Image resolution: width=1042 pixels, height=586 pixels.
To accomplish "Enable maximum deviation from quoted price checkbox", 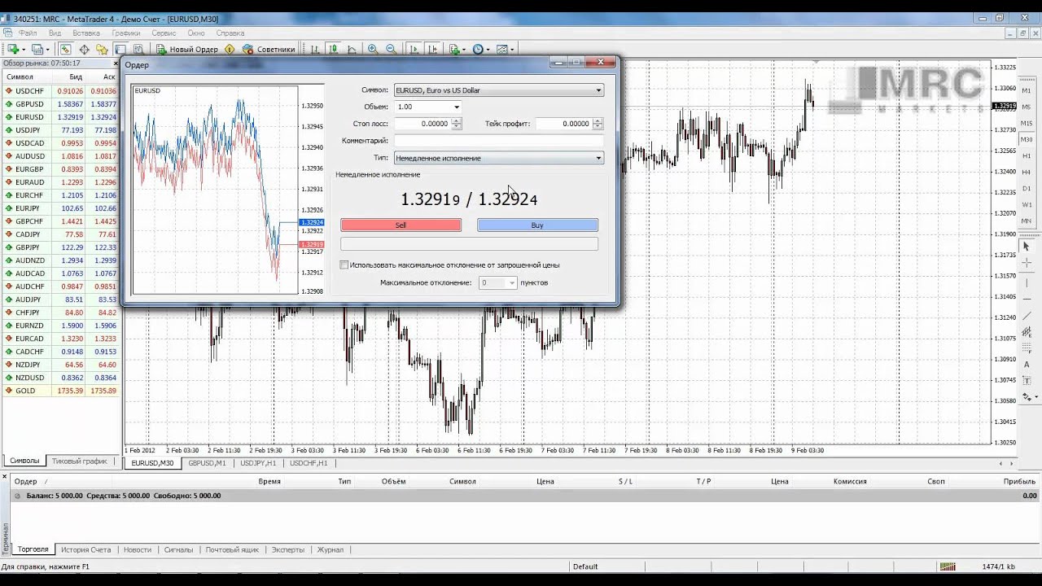I will tap(344, 265).
